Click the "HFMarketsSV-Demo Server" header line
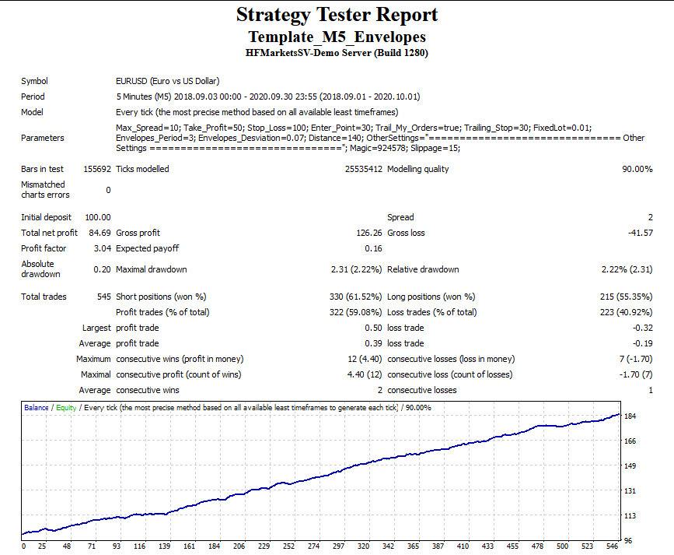The image size is (674, 555). click(x=337, y=54)
